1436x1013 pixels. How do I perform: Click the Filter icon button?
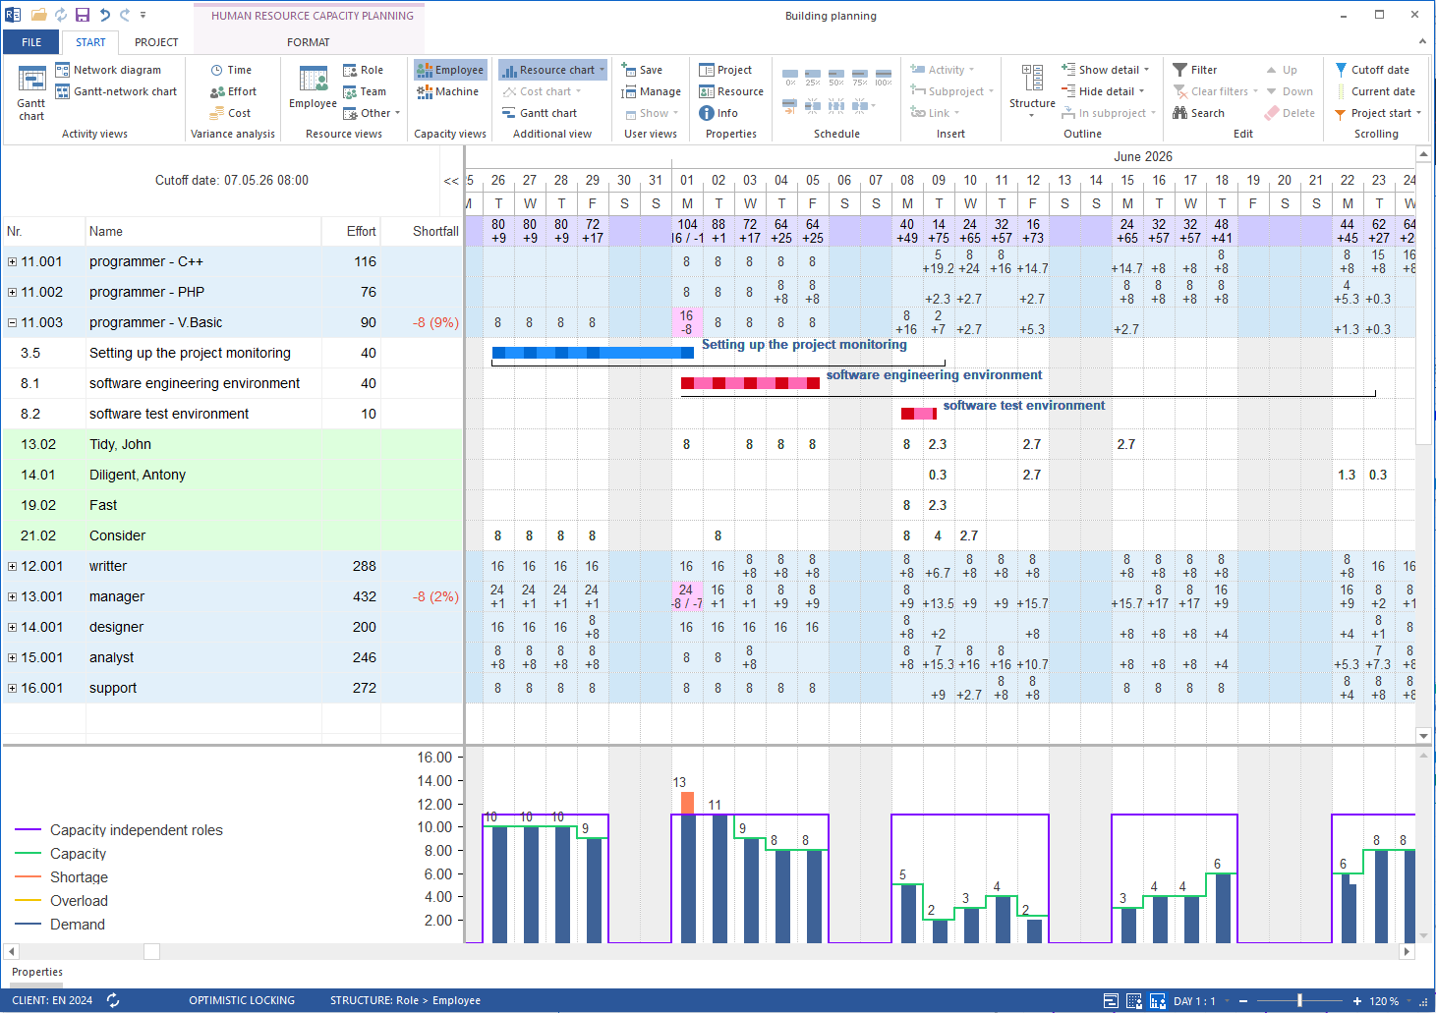(1194, 70)
